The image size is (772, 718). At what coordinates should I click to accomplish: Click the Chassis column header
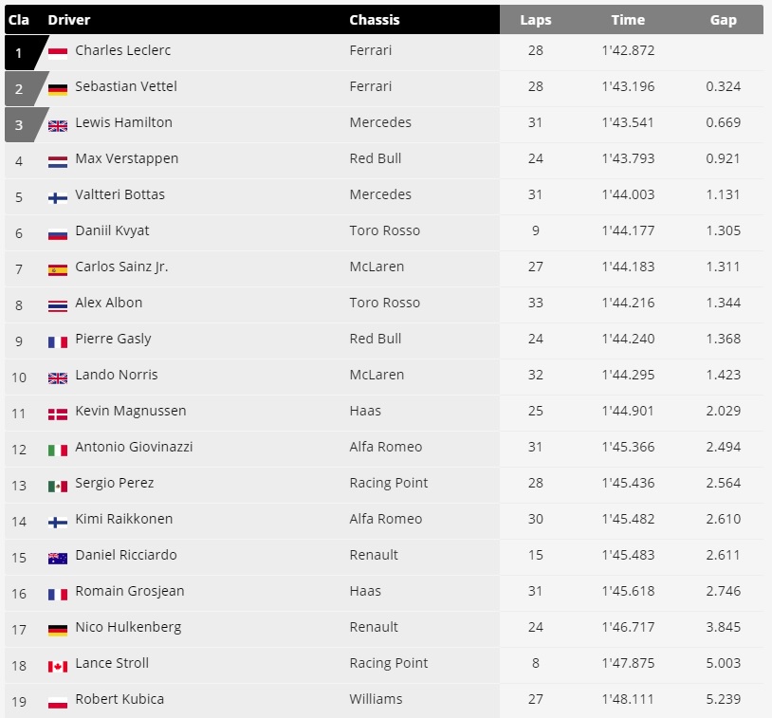tap(375, 20)
